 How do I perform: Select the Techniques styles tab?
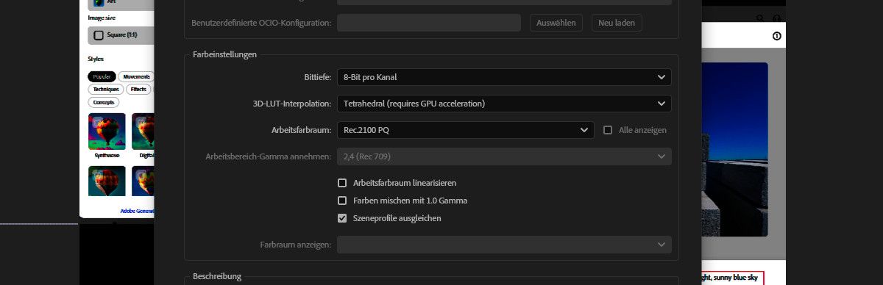[x=106, y=89]
